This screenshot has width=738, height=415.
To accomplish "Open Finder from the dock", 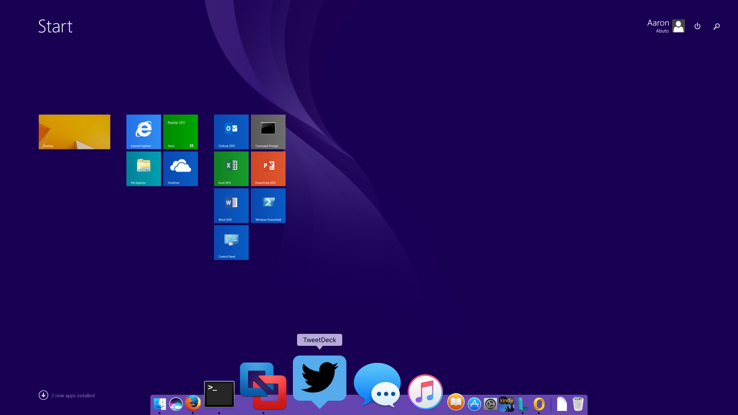I will click(160, 404).
